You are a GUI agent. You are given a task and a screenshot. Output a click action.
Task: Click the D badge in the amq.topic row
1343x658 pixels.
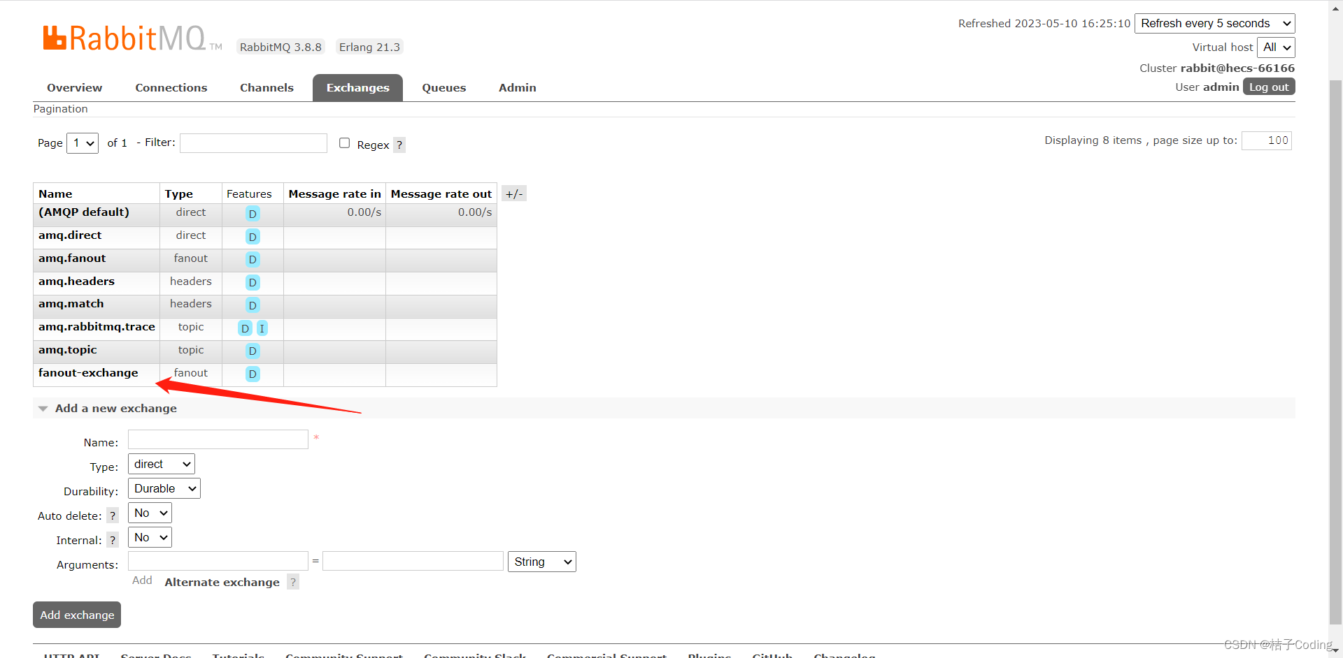(x=253, y=351)
